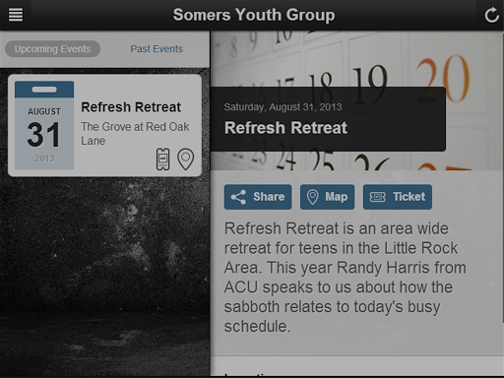Tap the ticket icon on event card

(162, 159)
